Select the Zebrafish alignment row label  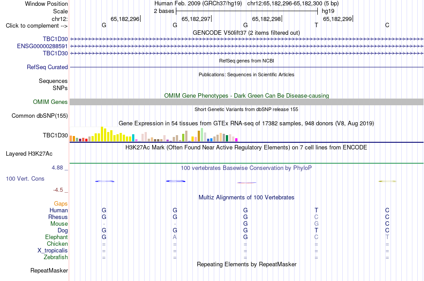(x=56, y=257)
